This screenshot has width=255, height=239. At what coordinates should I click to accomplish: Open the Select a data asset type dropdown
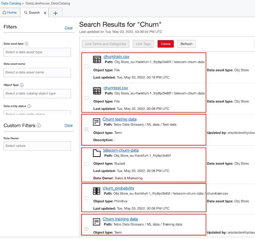(x=37, y=52)
